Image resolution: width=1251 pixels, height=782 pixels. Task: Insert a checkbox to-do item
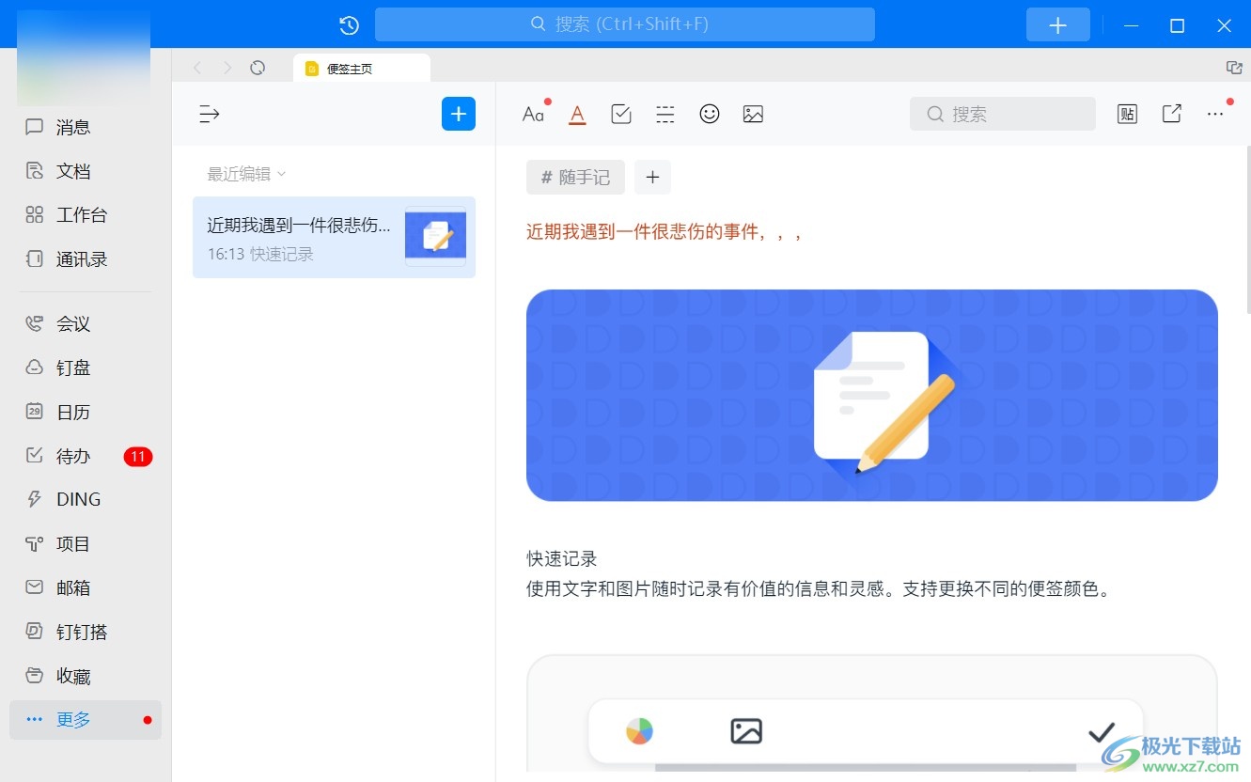(621, 115)
